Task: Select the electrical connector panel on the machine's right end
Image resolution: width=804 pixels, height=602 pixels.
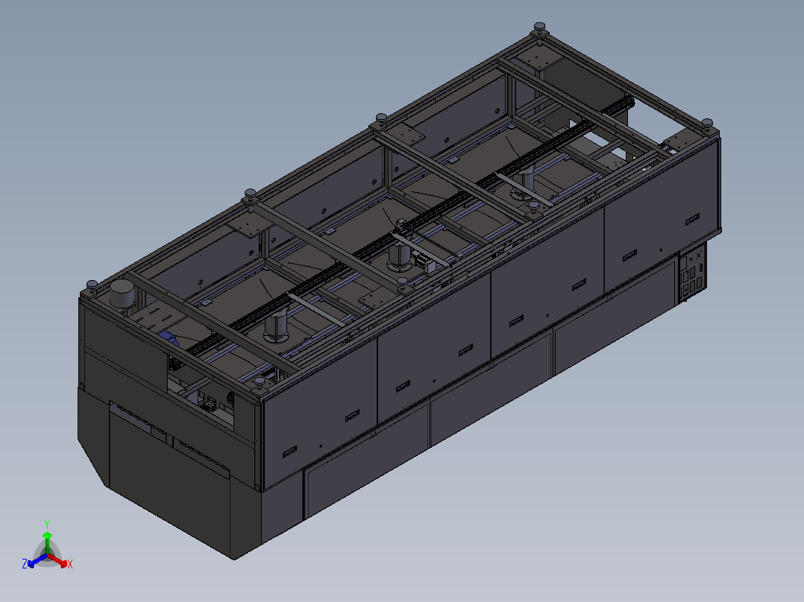Action: (691, 273)
